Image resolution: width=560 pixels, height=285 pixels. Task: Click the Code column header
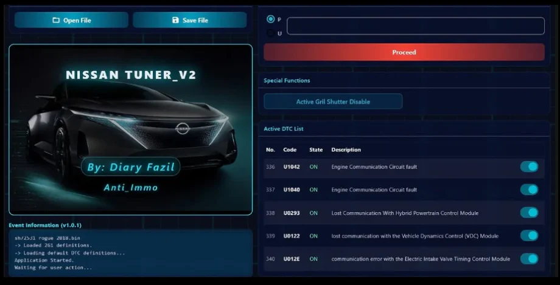pyautogui.click(x=290, y=150)
